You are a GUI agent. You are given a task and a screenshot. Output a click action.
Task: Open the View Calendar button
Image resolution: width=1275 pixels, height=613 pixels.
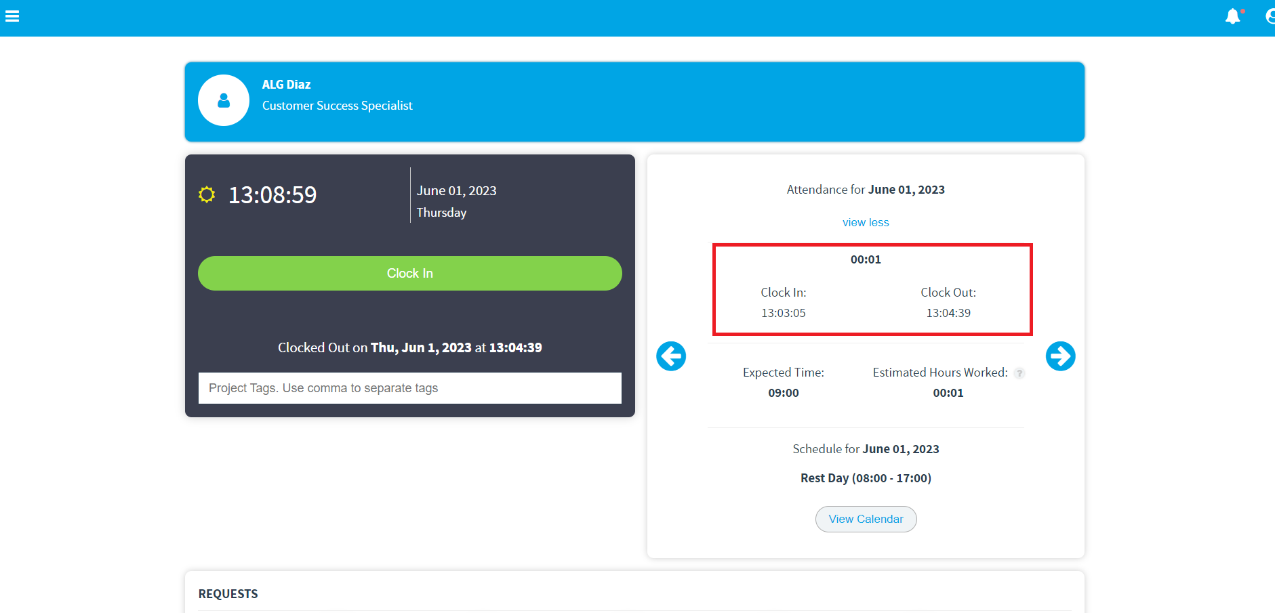[866, 519]
